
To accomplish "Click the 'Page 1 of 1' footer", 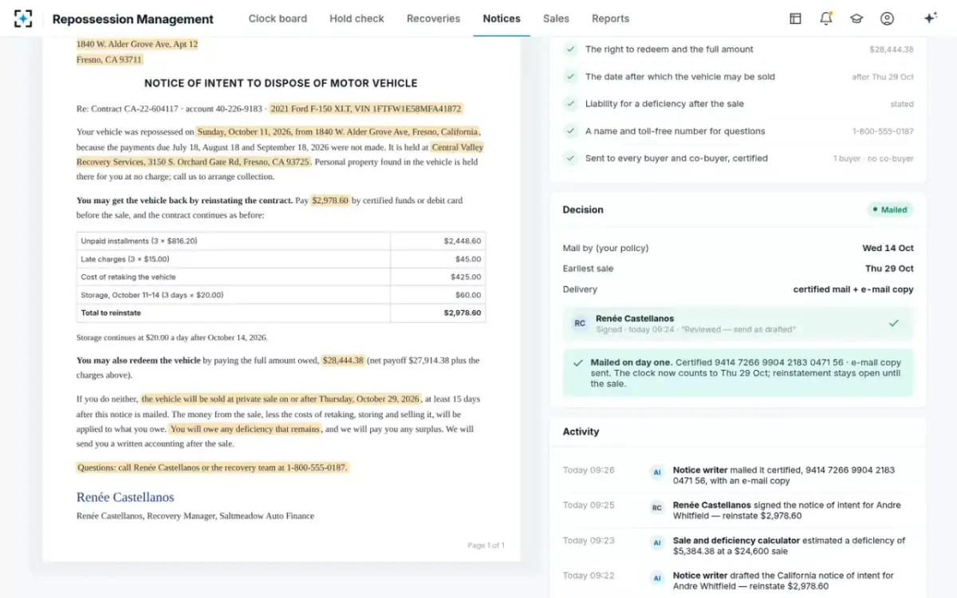I will click(x=486, y=545).
